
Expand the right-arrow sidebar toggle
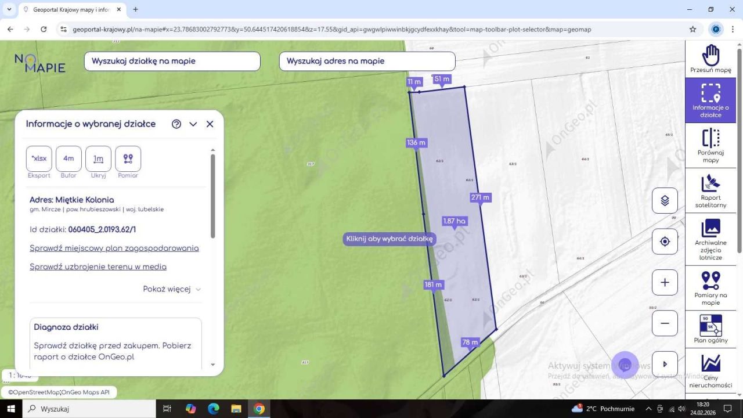665,364
